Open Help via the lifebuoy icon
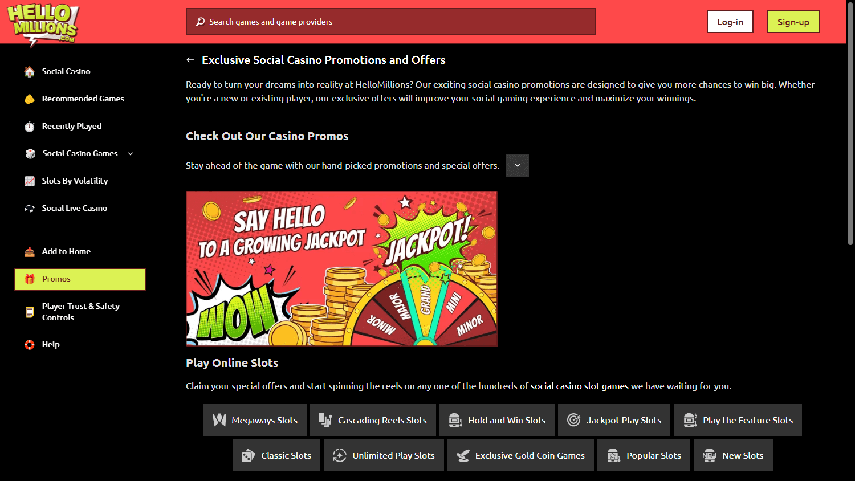Image resolution: width=855 pixels, height=481 pixels. (30, 344)
